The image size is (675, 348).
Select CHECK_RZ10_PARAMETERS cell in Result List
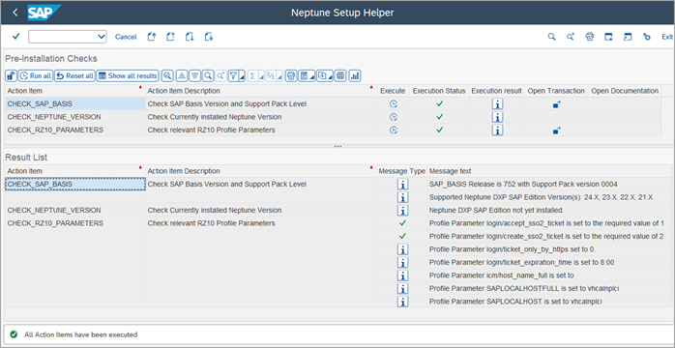[74, 223]
